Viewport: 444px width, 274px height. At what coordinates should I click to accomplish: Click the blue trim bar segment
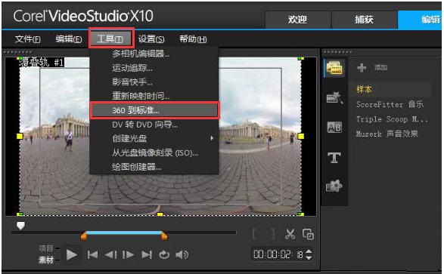(x=124, y=232)
